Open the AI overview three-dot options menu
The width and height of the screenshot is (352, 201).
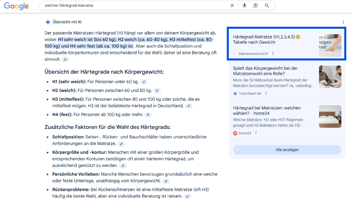(343, 22)
